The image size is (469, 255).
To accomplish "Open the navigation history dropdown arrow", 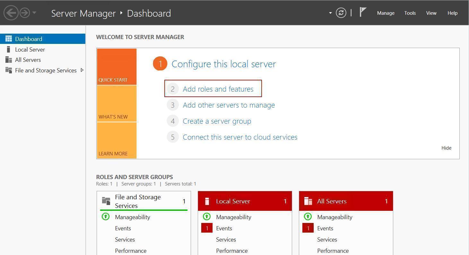I will point(34,13).
